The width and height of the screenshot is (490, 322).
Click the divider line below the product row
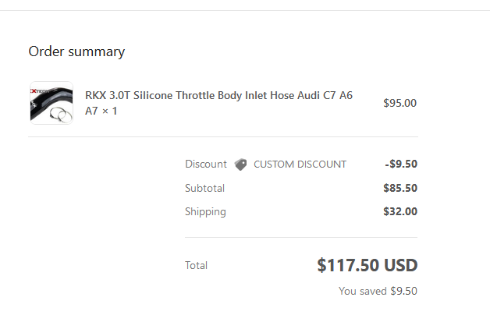223,136
